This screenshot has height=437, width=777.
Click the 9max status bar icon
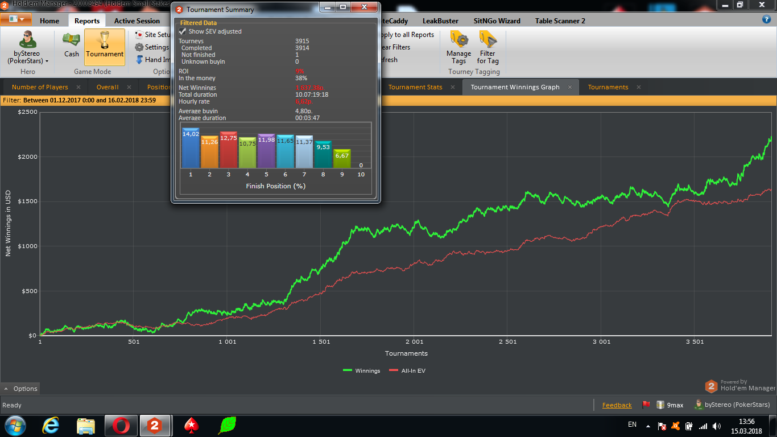click(660, 405)
